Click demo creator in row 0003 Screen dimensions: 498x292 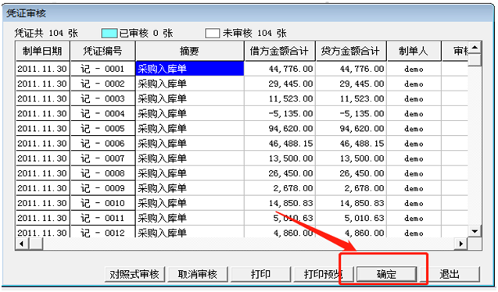(x=414, y=99)
